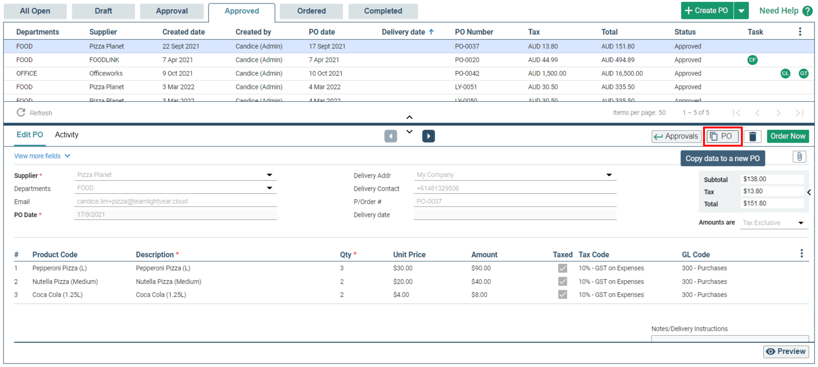
Task: Expand View more fields
Action: 42,156
